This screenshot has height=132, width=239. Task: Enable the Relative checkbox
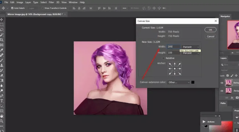[163, 58]
